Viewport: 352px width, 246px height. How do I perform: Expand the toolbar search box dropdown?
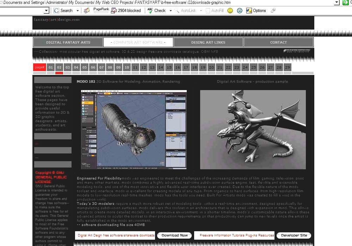[46, 11]
